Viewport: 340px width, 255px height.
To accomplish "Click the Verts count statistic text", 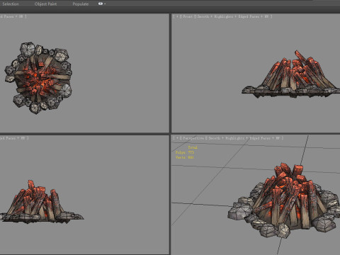I will (185, 157).
